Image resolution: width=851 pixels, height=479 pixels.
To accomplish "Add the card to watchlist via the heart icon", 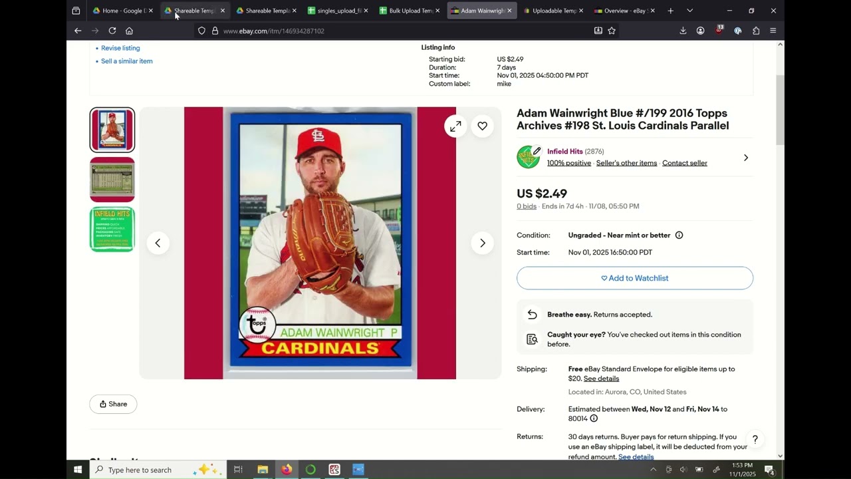I will point(483,126).
